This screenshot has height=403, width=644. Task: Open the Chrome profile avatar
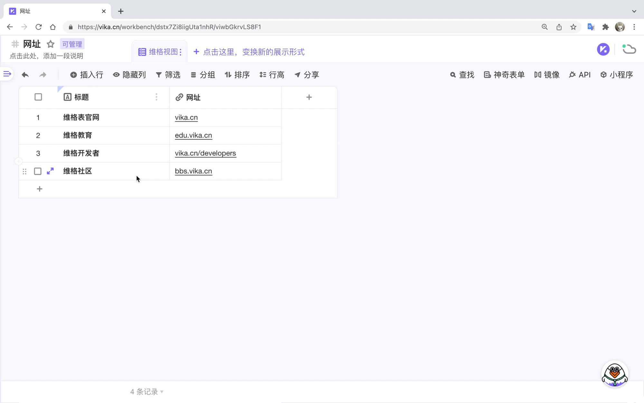tap(620, 27)
